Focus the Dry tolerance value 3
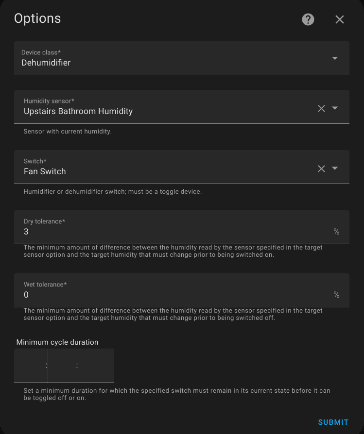Image resolution: width=364 pixels, height=434 pixels. tap(26, 232)
